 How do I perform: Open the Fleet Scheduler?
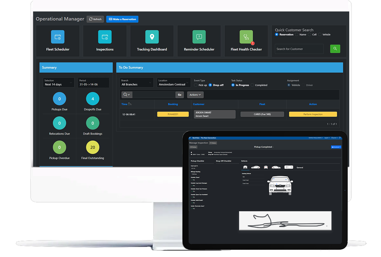pyautogui.click(x=58, y=41)
